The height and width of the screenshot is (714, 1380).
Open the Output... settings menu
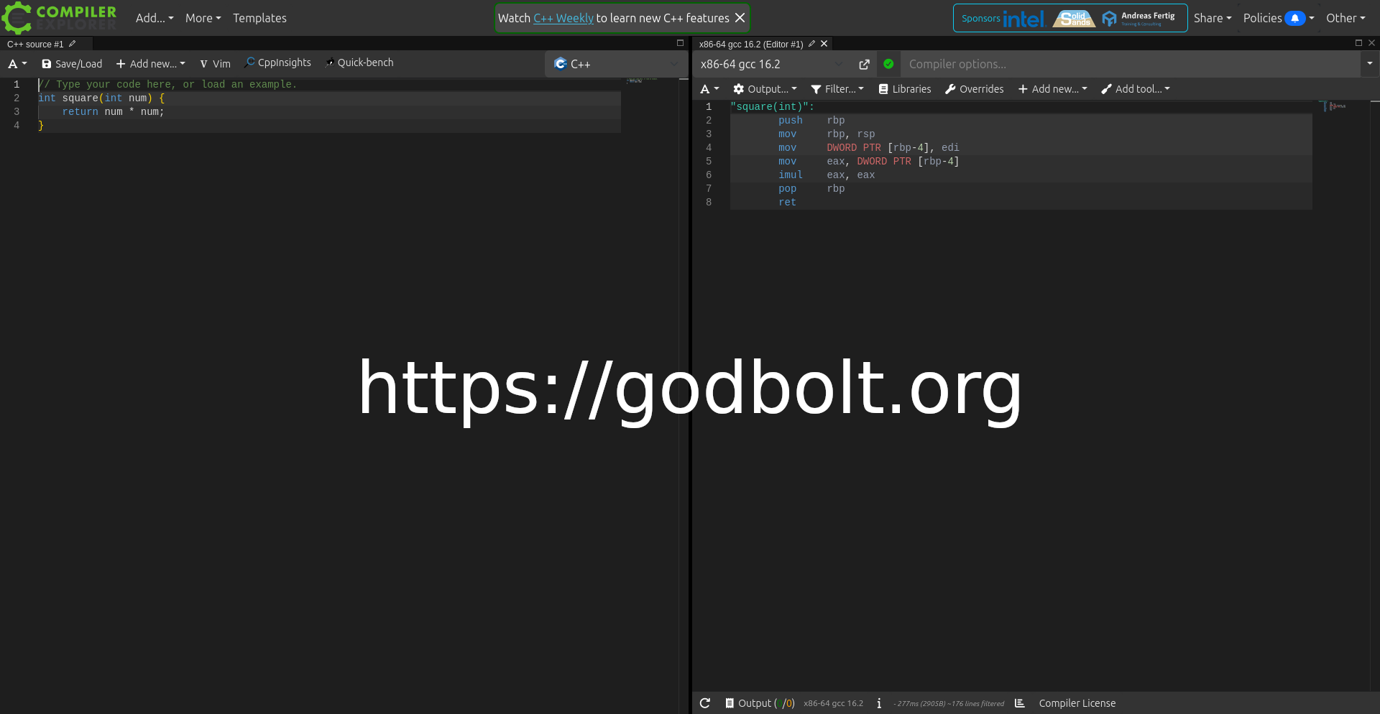(765, 89)
